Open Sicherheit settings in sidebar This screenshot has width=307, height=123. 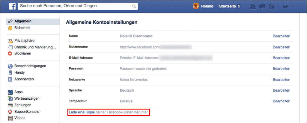[22, 28]
